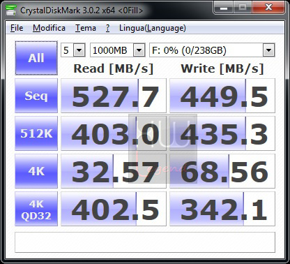Open the Modifica menu
The height and width of the screenshot is (264, 290).
click(49, 28)
